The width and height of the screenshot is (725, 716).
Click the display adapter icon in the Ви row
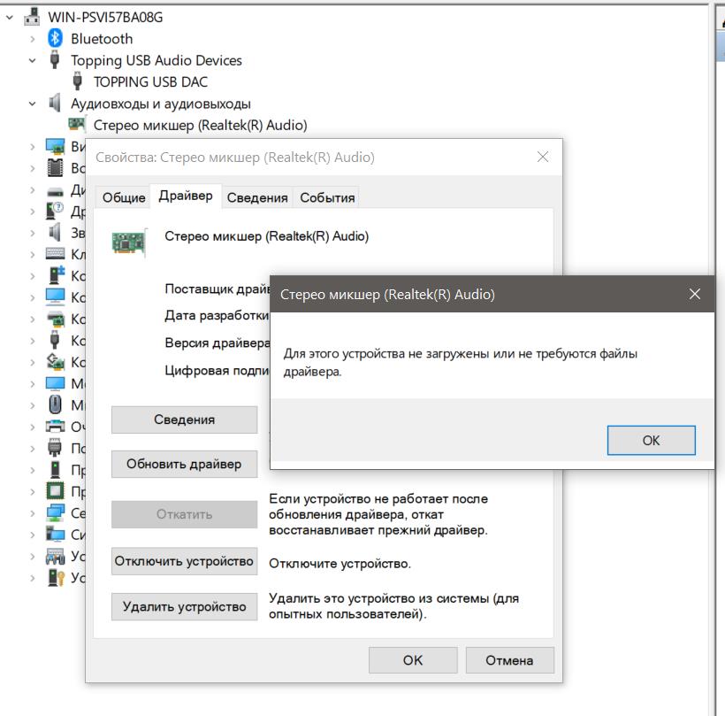click(56, 146)
